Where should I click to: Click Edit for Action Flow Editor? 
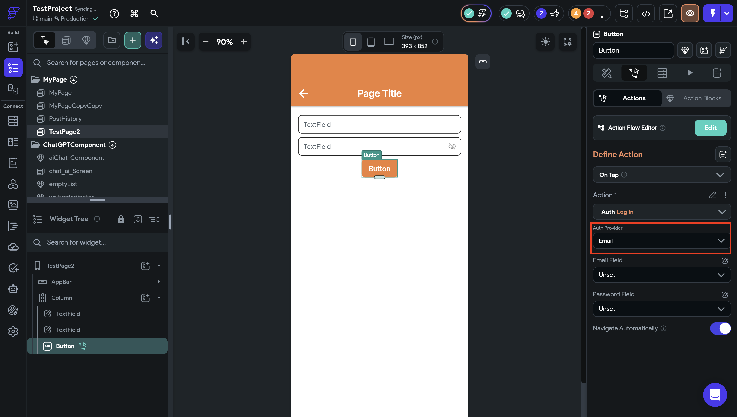click(x=710, y=128)
